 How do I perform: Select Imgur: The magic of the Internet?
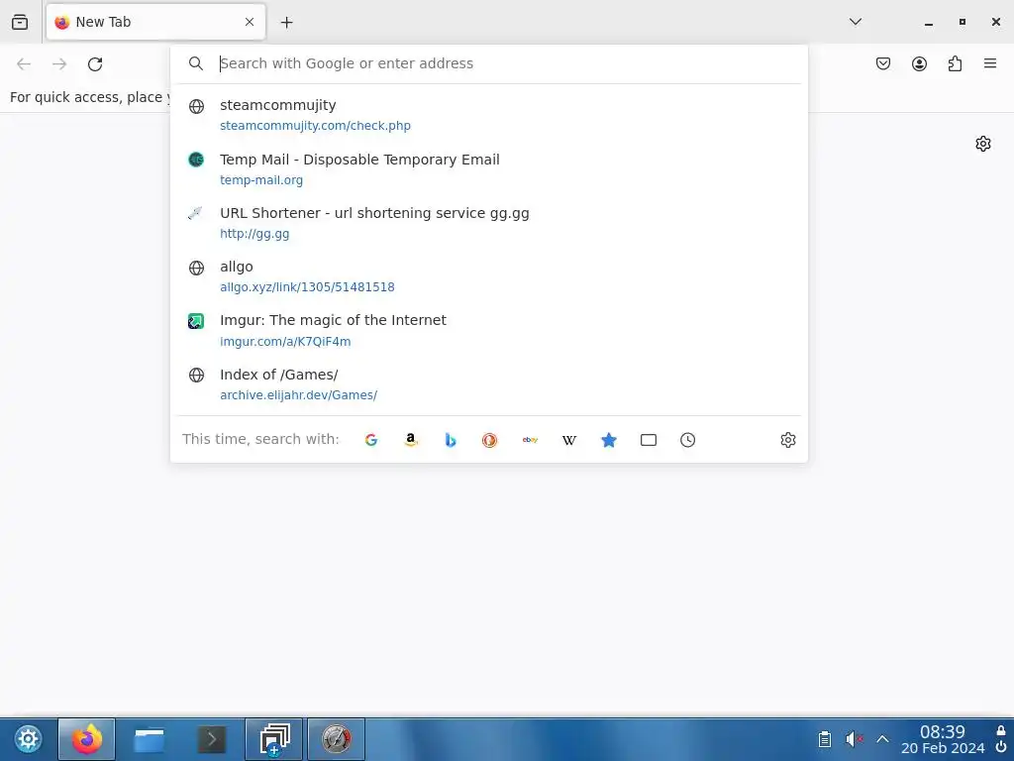pyautogui.click(x=489, y=330)
